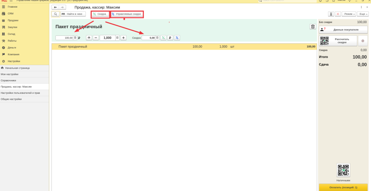Click the Сдача value 0,00
Viewport: 371px width, 191px height.
362,64
